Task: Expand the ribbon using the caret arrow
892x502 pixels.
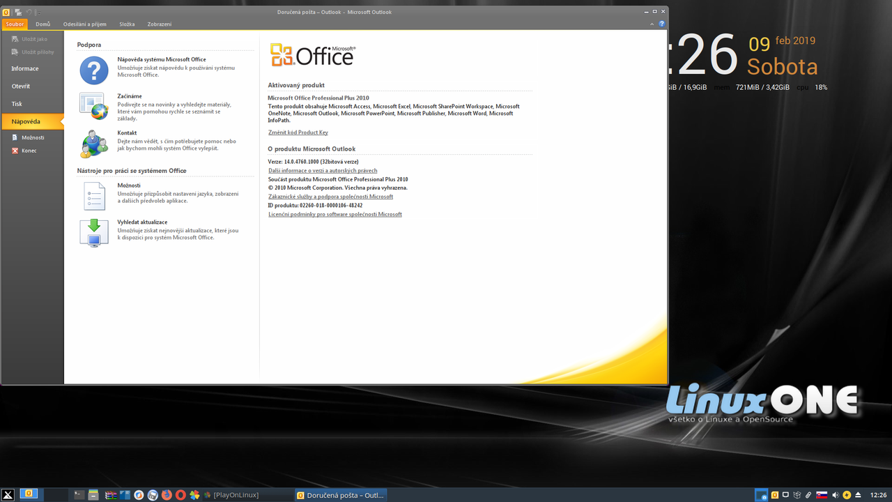Action: tap(653, 24)
